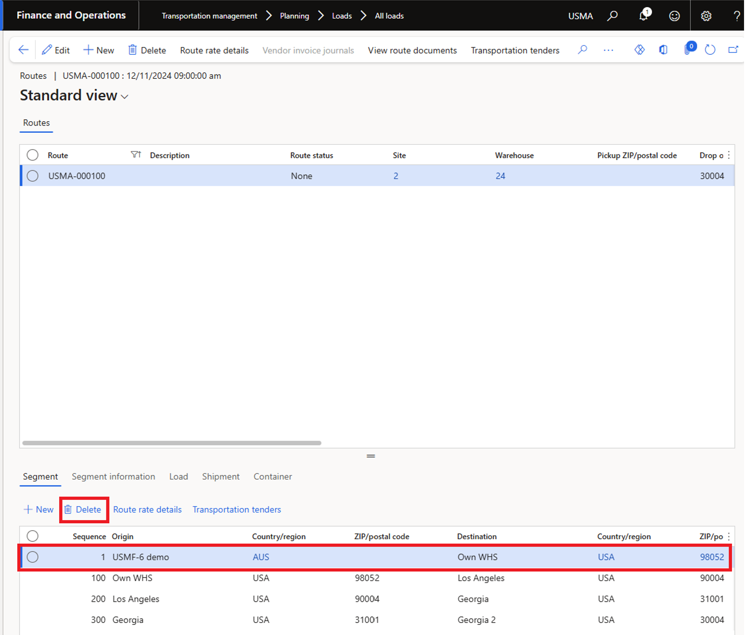The image size is (745, 635).
Task: Click New in the top action bar
Action: (x=99, y=50)
